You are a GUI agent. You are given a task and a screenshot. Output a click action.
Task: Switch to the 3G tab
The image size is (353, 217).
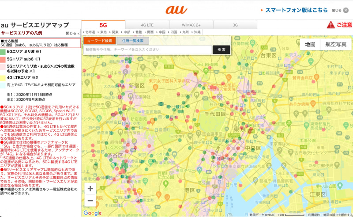point(235,25)
